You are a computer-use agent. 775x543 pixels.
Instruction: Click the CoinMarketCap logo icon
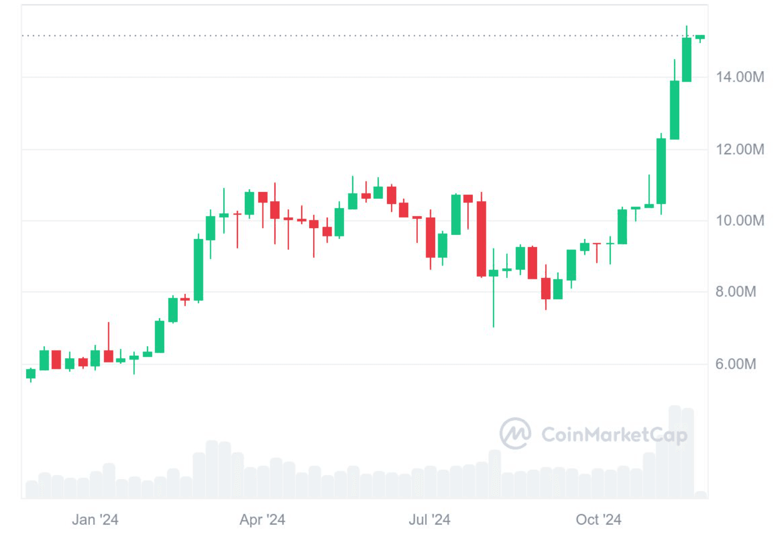pos(515,433)
